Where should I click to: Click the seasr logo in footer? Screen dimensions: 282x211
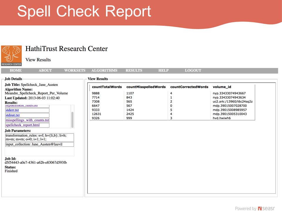point(266,208)
